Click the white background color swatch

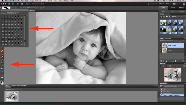[x=3, y=84]
